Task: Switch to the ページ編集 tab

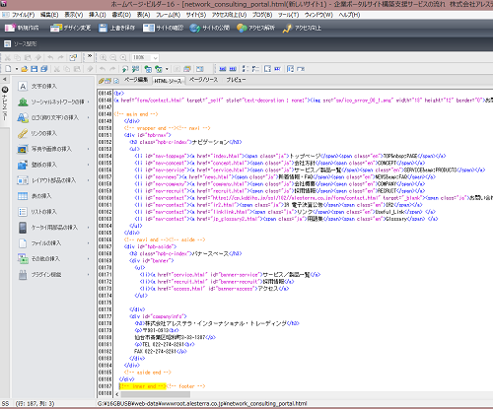Action: click(x=136, y=80)
